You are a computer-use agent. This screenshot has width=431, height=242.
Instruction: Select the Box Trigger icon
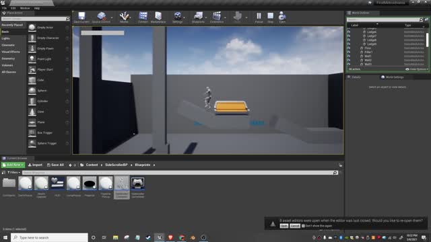[32, 133]
